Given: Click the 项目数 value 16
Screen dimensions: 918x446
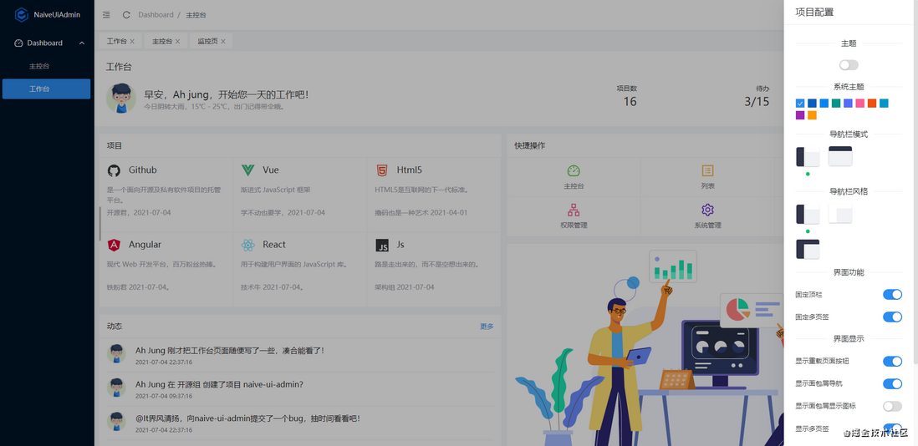Looking at the screenshot, I should [630, 102].
